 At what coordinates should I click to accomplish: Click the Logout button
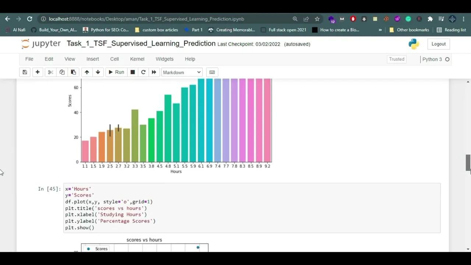[438, 44]
